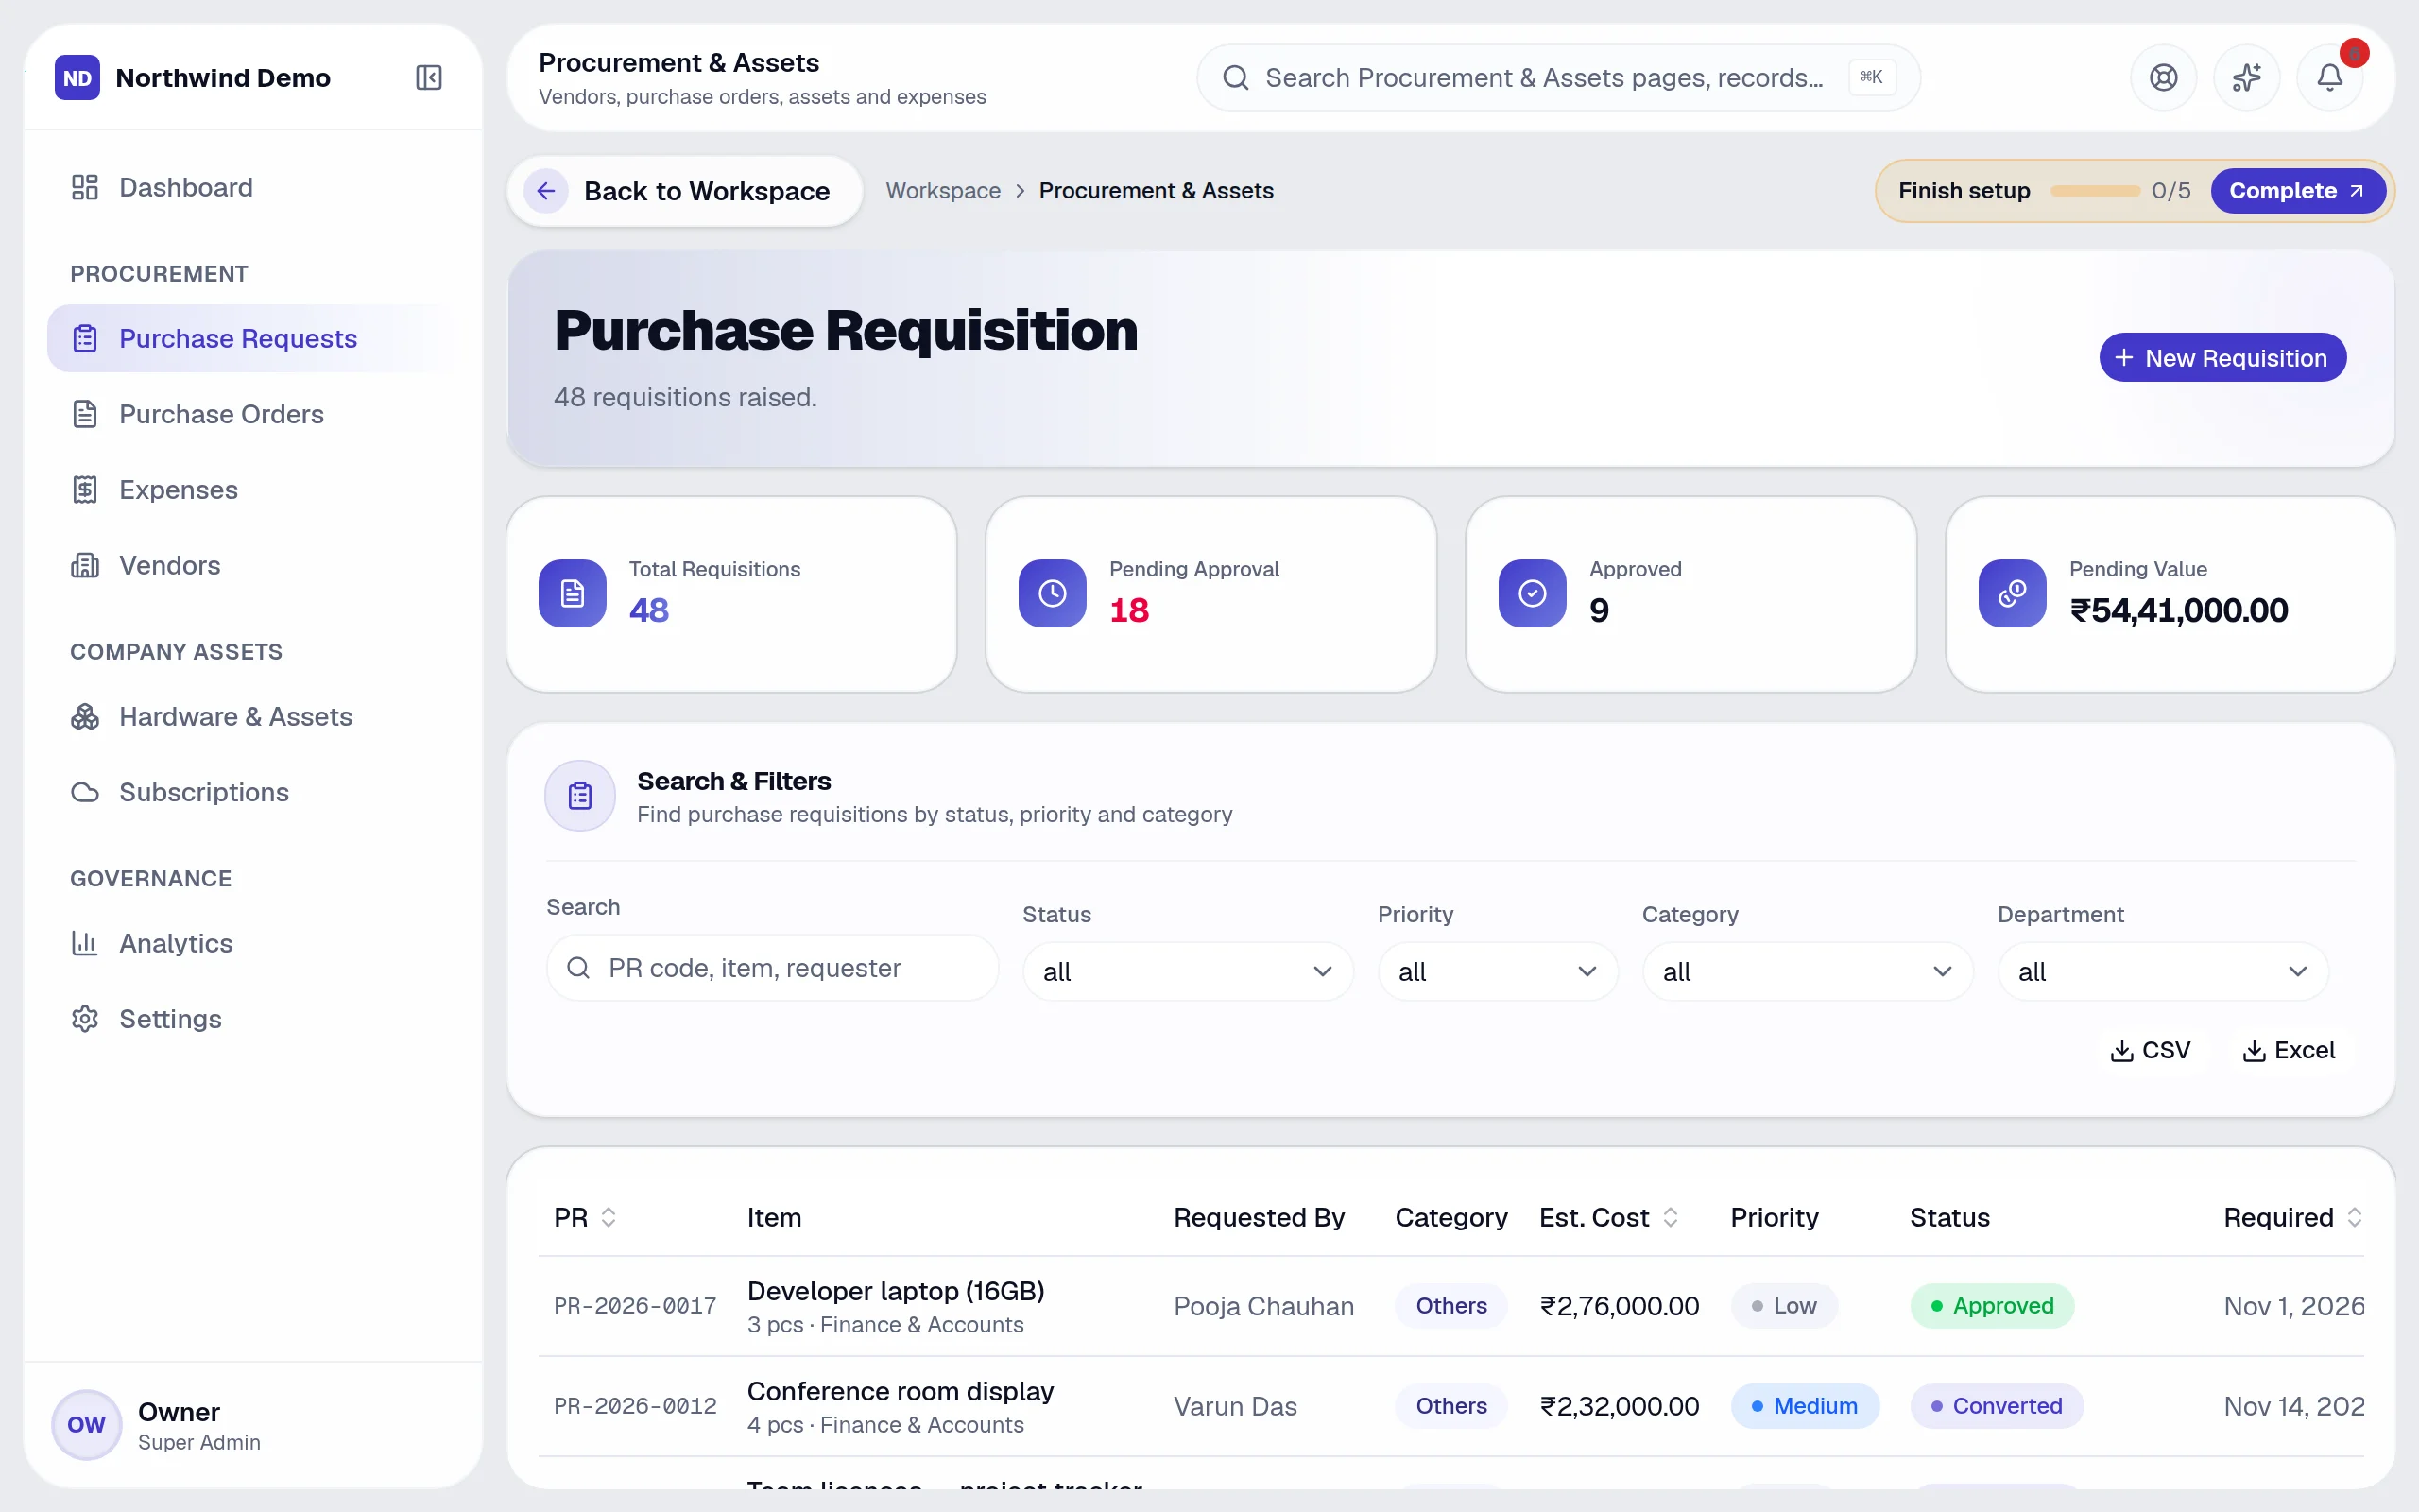Click the Approved status badge for PR-2026-0017
The height and width of the screenshot is (1512, 2419).
1991,1305
